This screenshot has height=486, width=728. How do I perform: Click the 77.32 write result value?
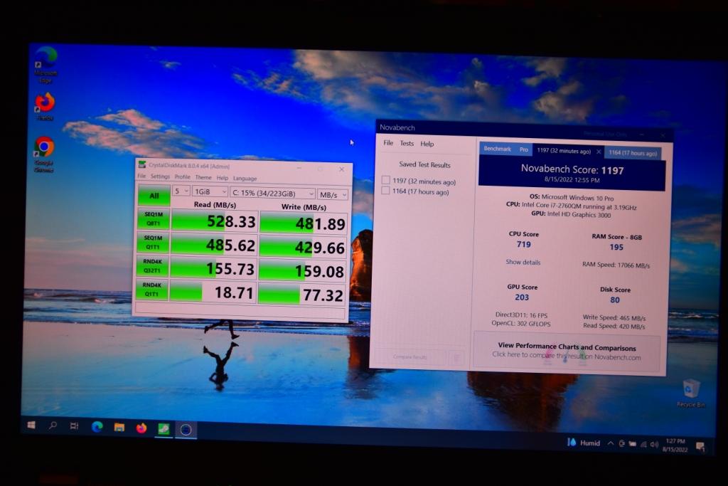pos(323,295)
